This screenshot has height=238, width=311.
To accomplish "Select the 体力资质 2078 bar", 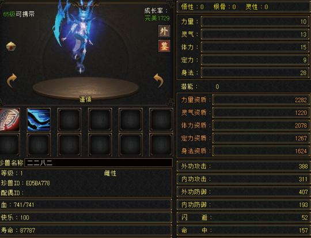I will [261, 125].
